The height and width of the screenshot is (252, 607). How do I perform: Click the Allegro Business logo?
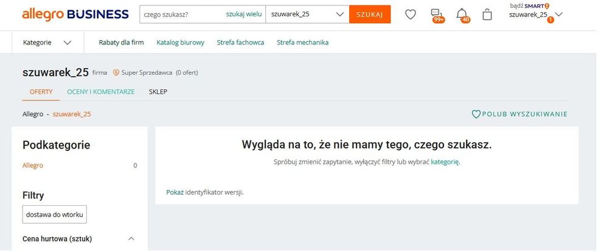tap(75, 15)
